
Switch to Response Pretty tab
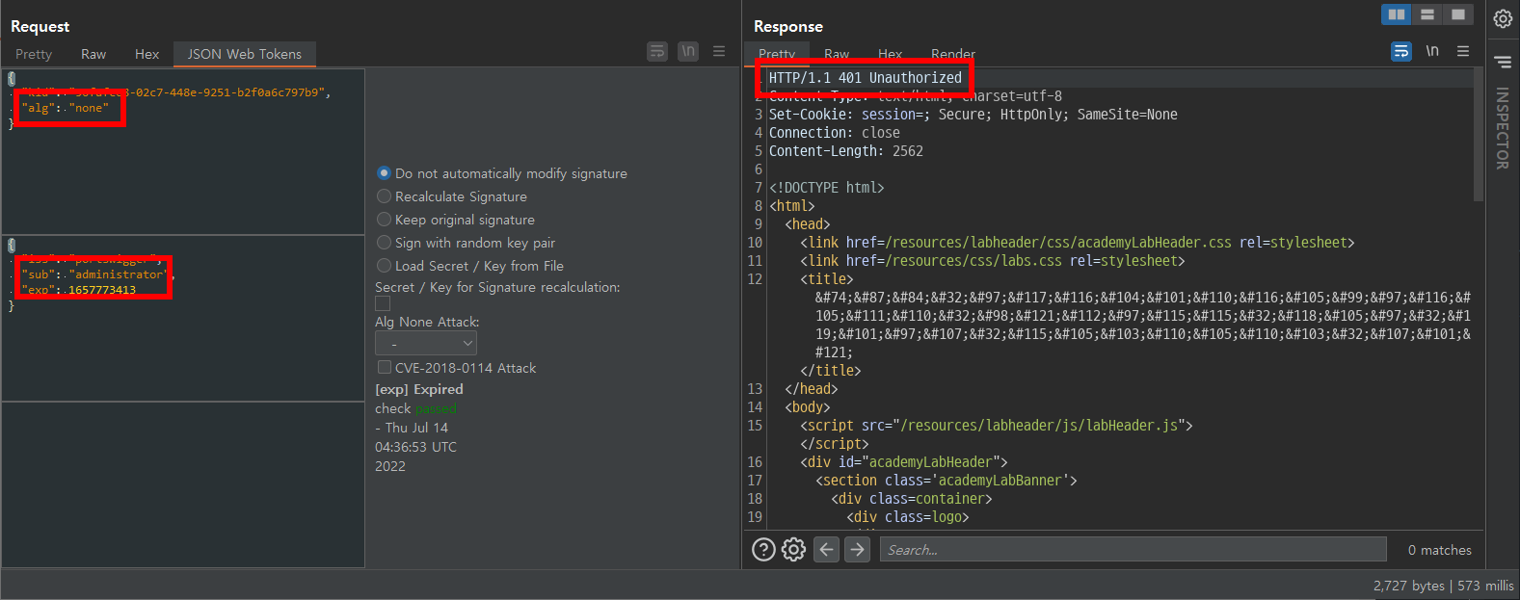pos(777,54)
